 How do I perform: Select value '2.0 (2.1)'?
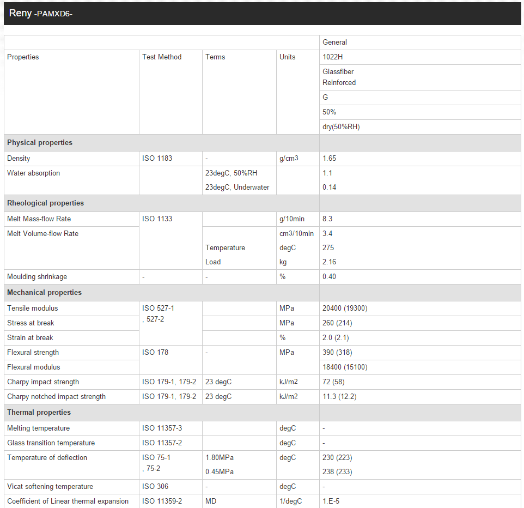click(x=336, y=338)
